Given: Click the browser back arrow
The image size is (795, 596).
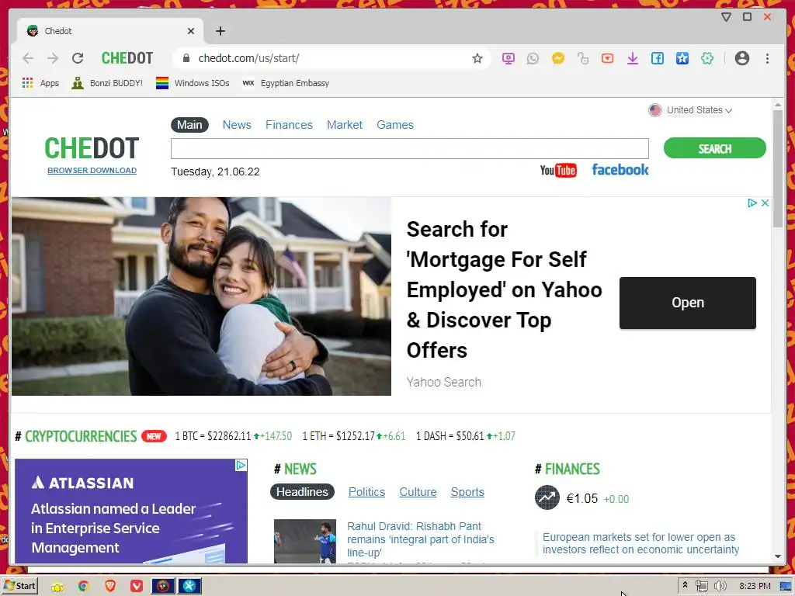Looking at the screenshot, I should [28, 58].
